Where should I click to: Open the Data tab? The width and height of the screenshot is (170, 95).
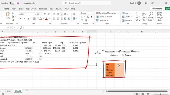(52, 9)
